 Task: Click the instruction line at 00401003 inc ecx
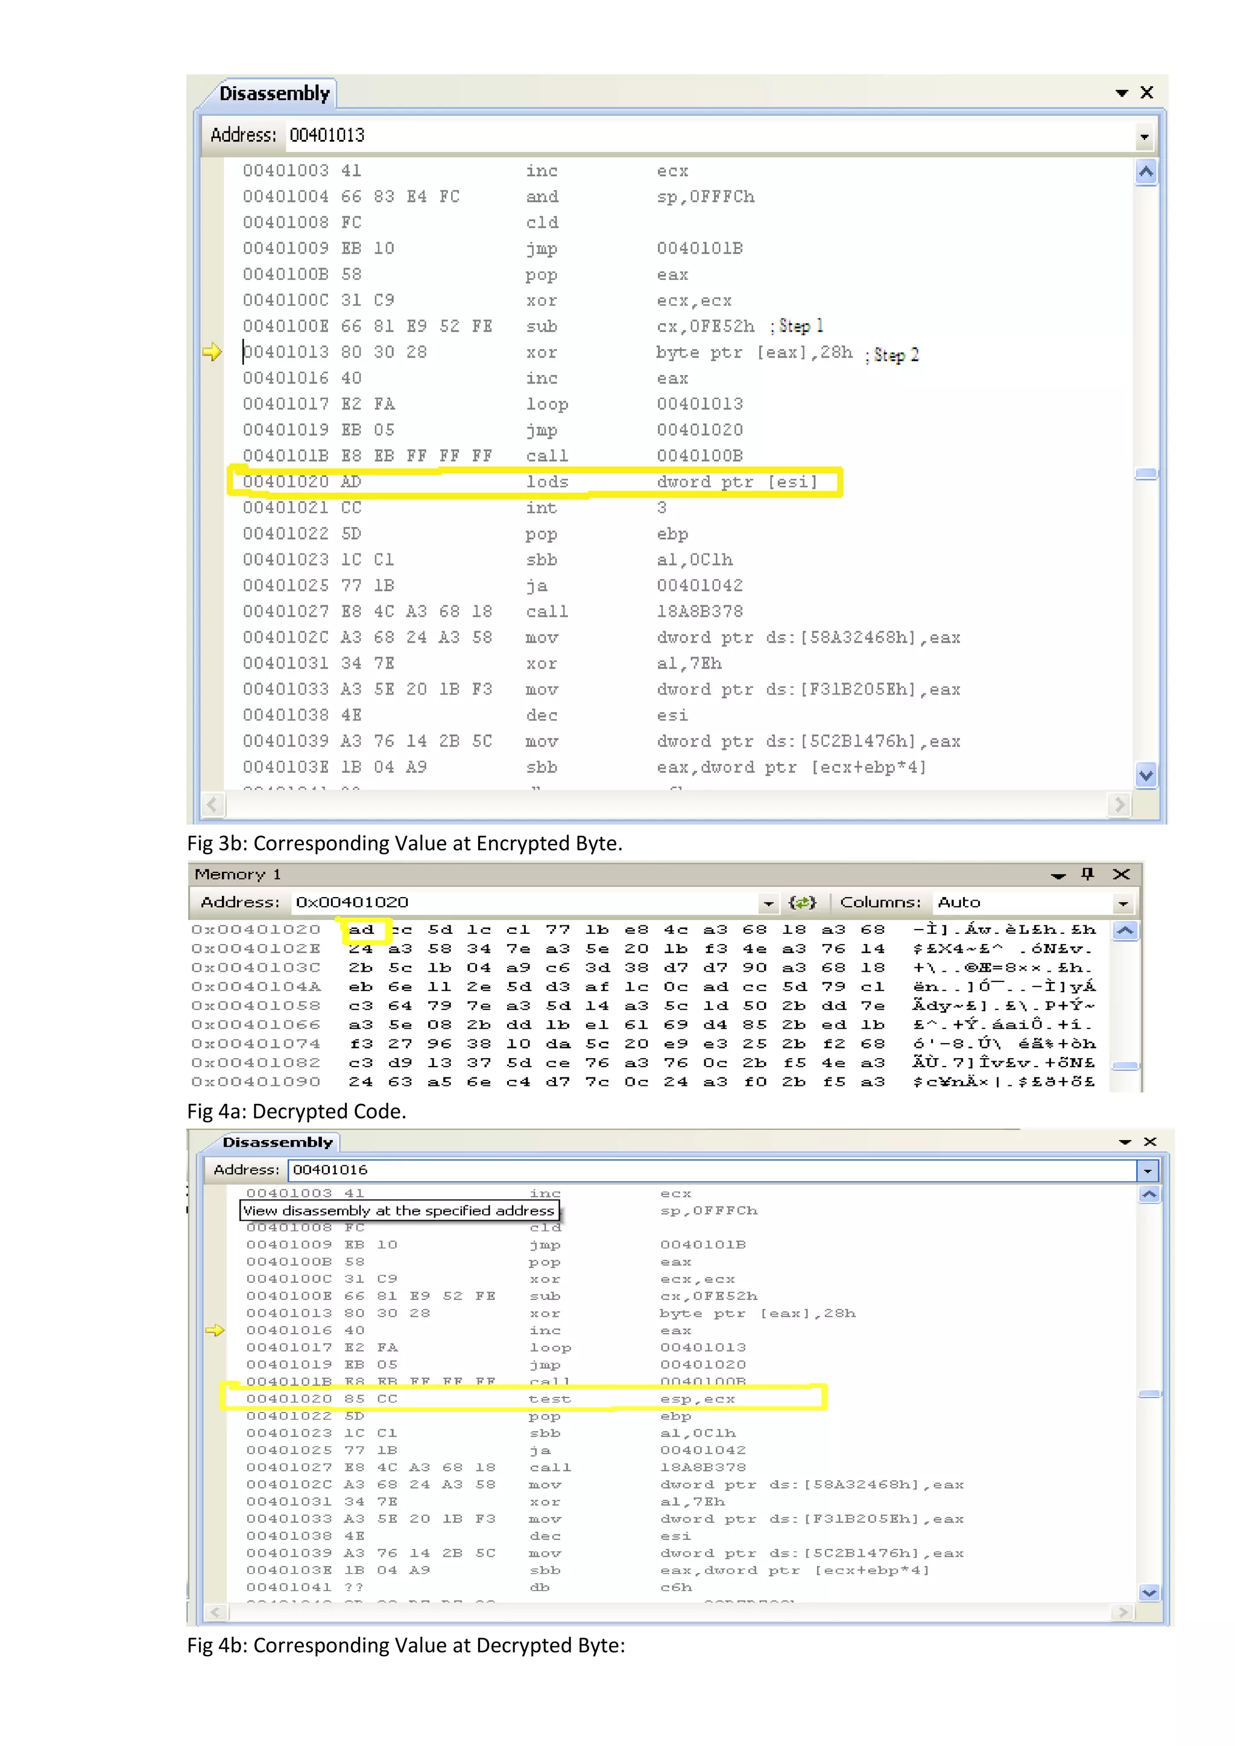click(466, 171)
